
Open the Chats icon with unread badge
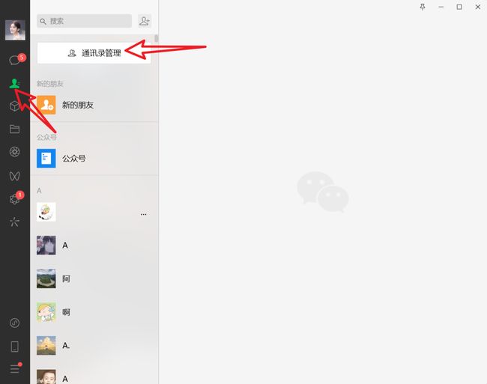pos(14,60)
